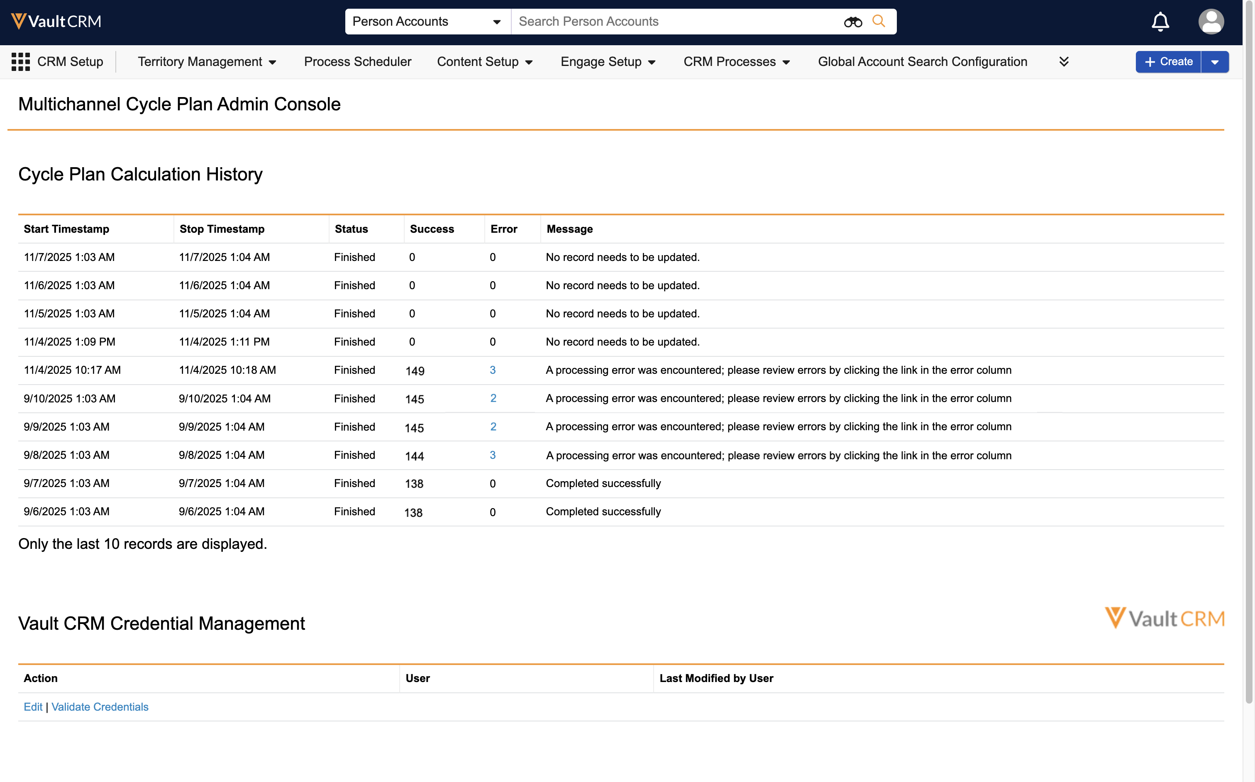The height and width of the screenshot is (782, 1255).
Task: Open the app launcher grid icon
Action: [x=21, y=61]
